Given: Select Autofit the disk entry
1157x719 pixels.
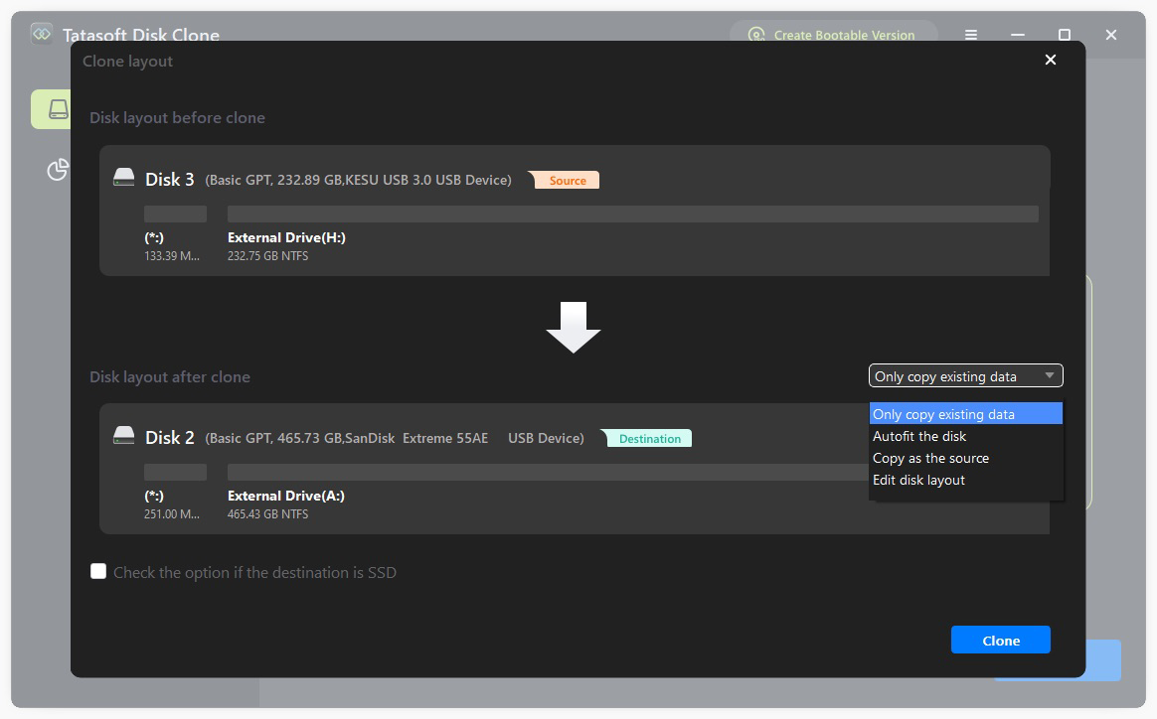Looking at the screenshot, I should click(x=917, y=436).
